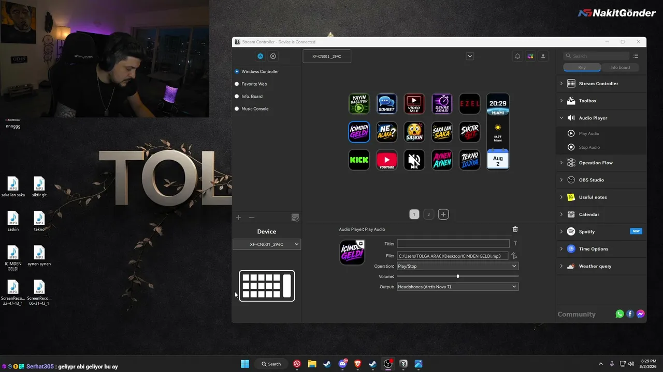Select the KICK key
Screen dimensions: 663x372
(x=359, y=160)
